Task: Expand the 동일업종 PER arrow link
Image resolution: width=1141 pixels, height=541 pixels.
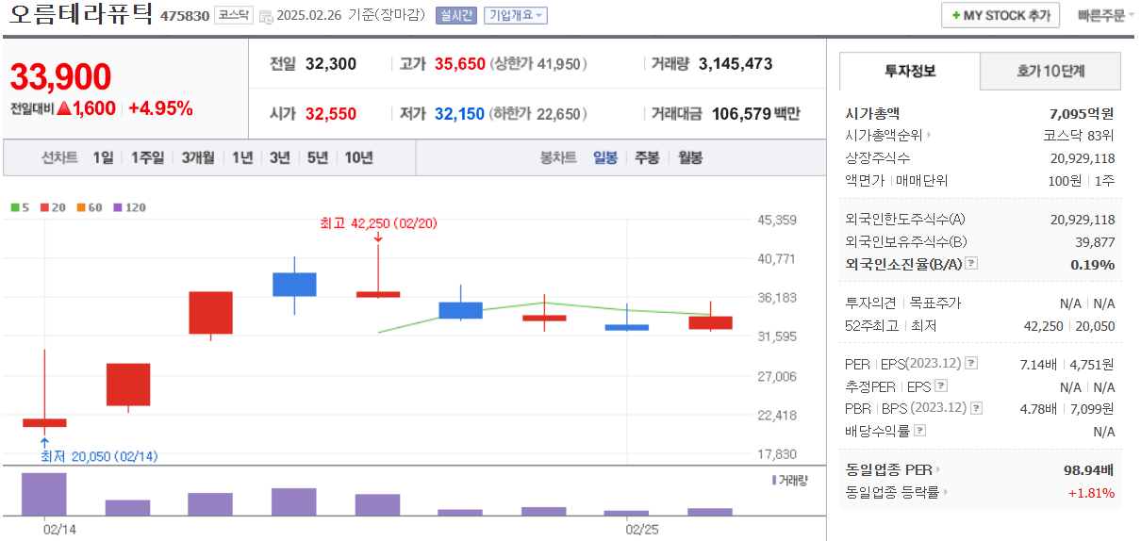Action: pos(938,469)
